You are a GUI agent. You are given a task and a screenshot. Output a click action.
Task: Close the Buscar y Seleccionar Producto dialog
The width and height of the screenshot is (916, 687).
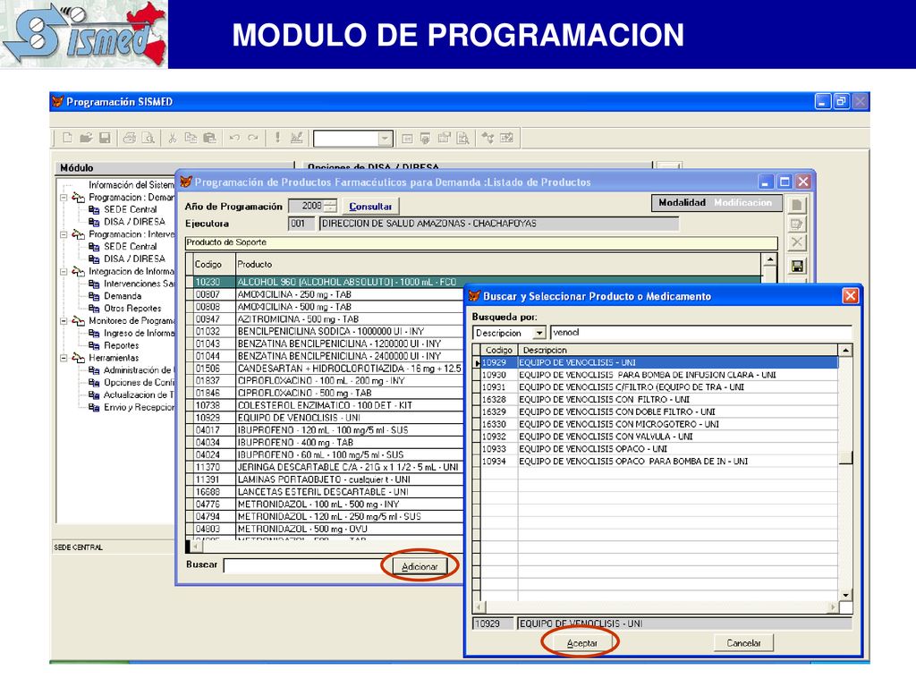click(x=850, y=296)
